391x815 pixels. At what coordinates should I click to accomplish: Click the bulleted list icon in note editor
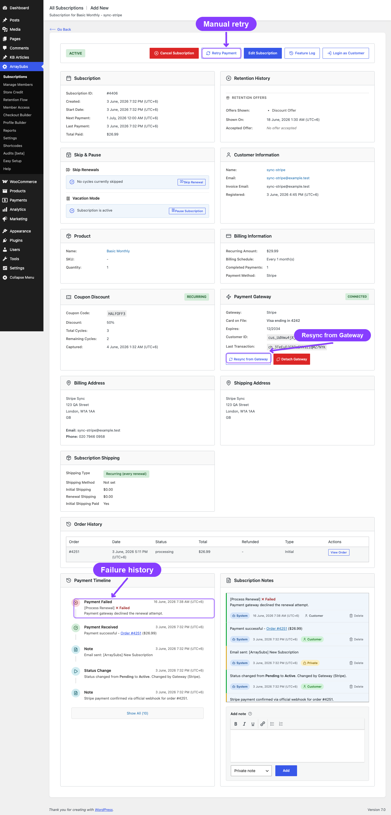pos(272,723)
